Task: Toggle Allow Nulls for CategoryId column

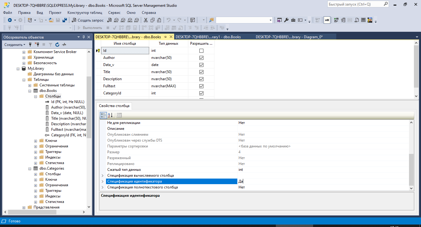Action: tap(201, 93)
